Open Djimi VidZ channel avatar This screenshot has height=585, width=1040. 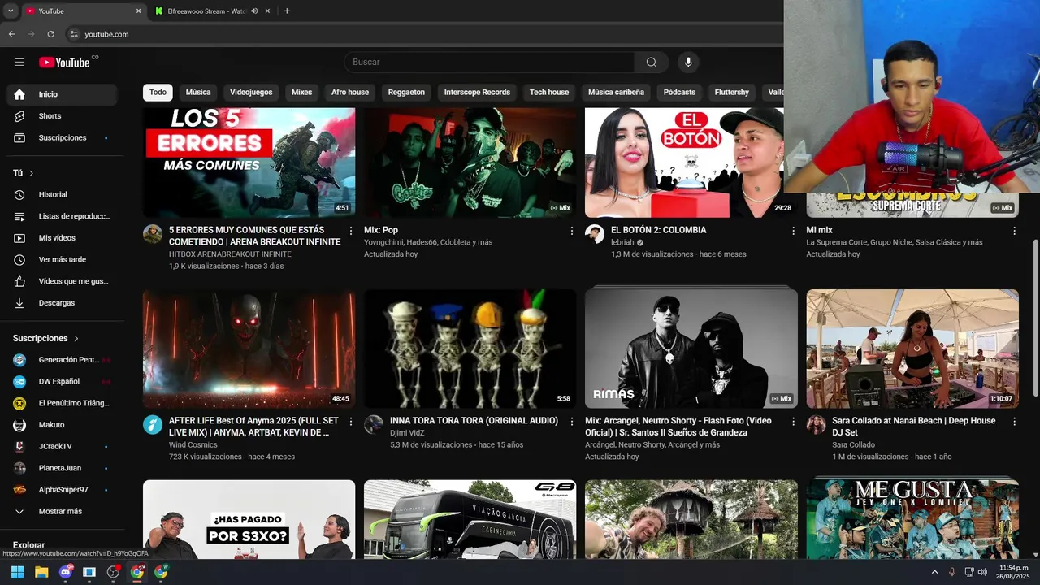coord(374,425)
